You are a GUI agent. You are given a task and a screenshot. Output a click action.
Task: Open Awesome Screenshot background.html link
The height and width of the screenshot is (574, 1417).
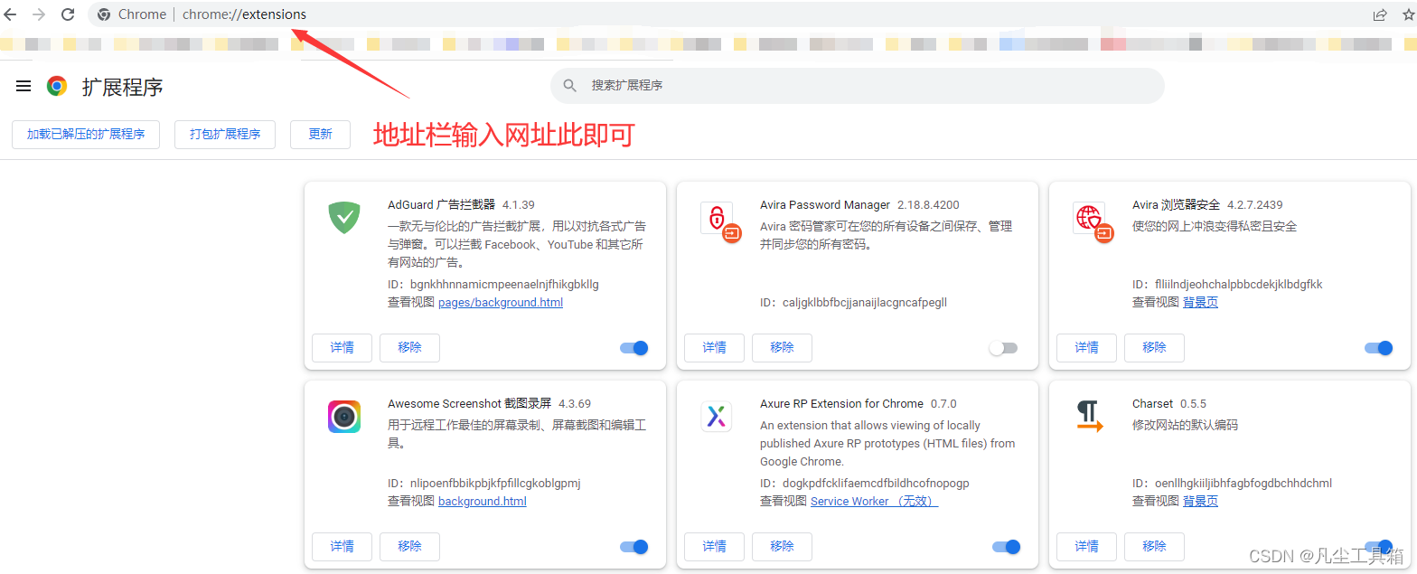point(483,502)
